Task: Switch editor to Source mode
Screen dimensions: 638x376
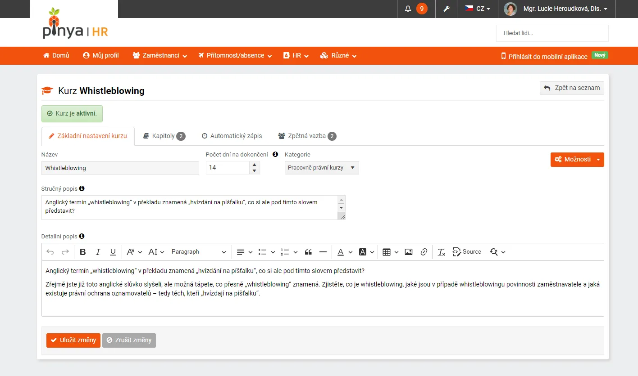Action: [x=467, y=252]
